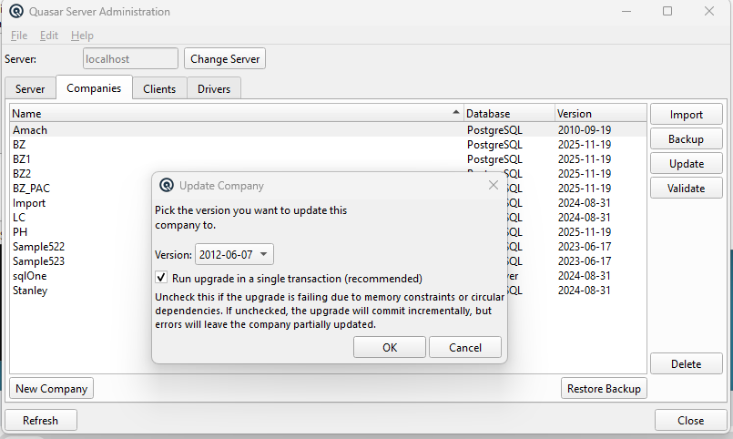Image resolution: width=733 pixels, height=439 pixels.
Task: Open the File menu
Action: (x=19, y=36)
